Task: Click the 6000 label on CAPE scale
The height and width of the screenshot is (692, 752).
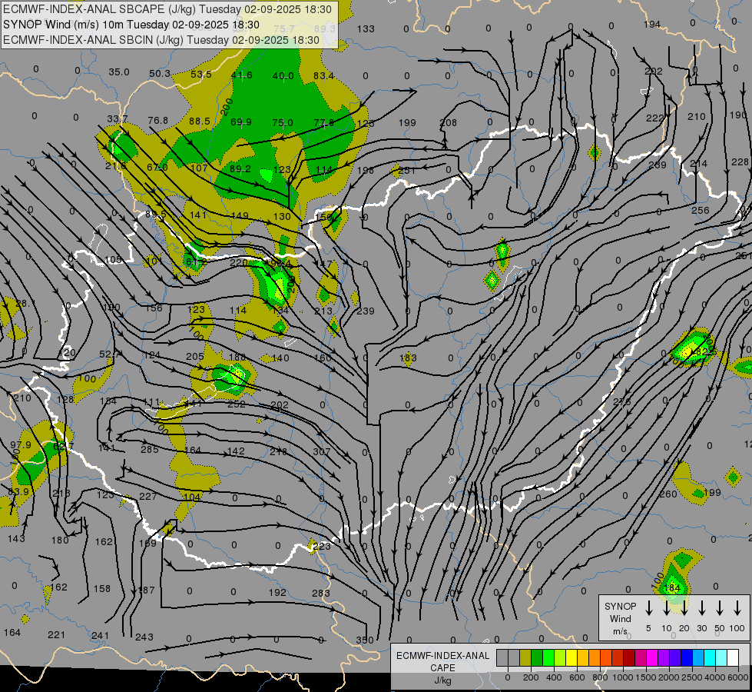Action: 739,677
